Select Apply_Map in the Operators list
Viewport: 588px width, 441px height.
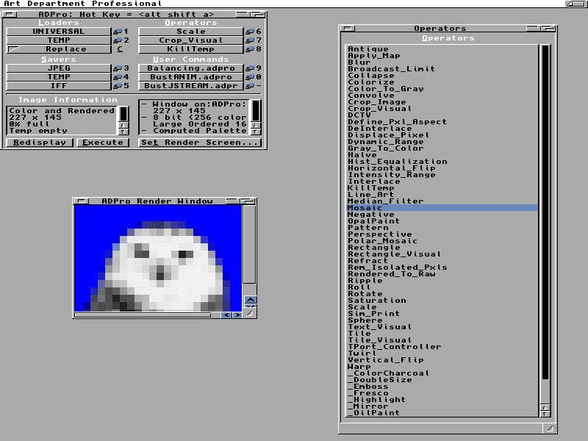click(442, 56)
